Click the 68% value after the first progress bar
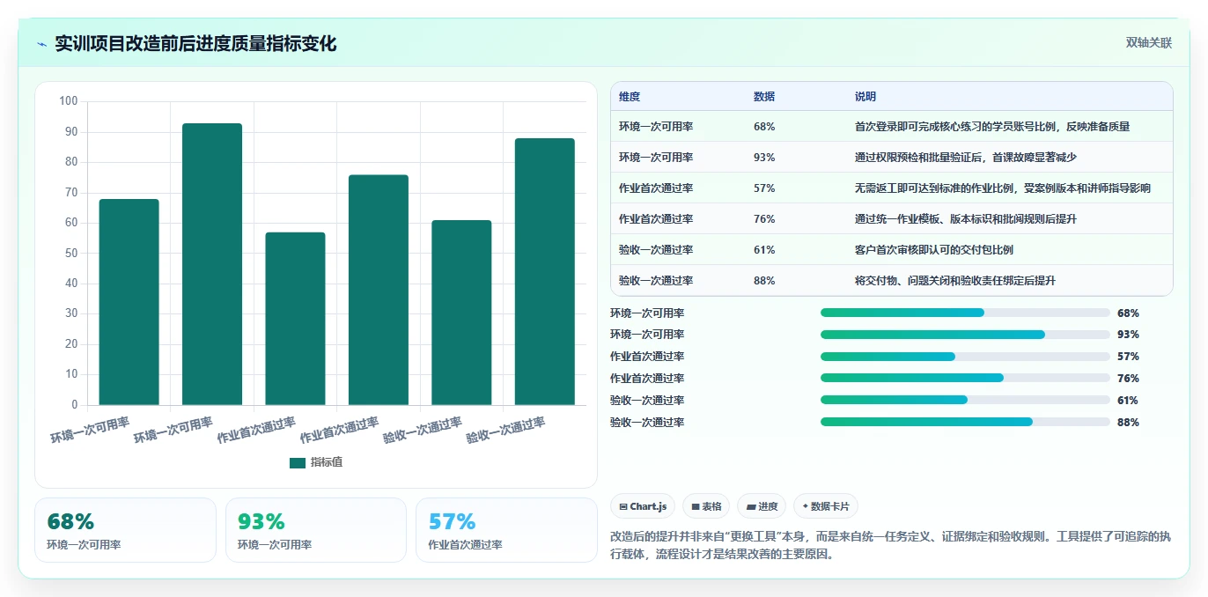The width and height of the screenshot is (1208, 597). tap(1128, 313)
